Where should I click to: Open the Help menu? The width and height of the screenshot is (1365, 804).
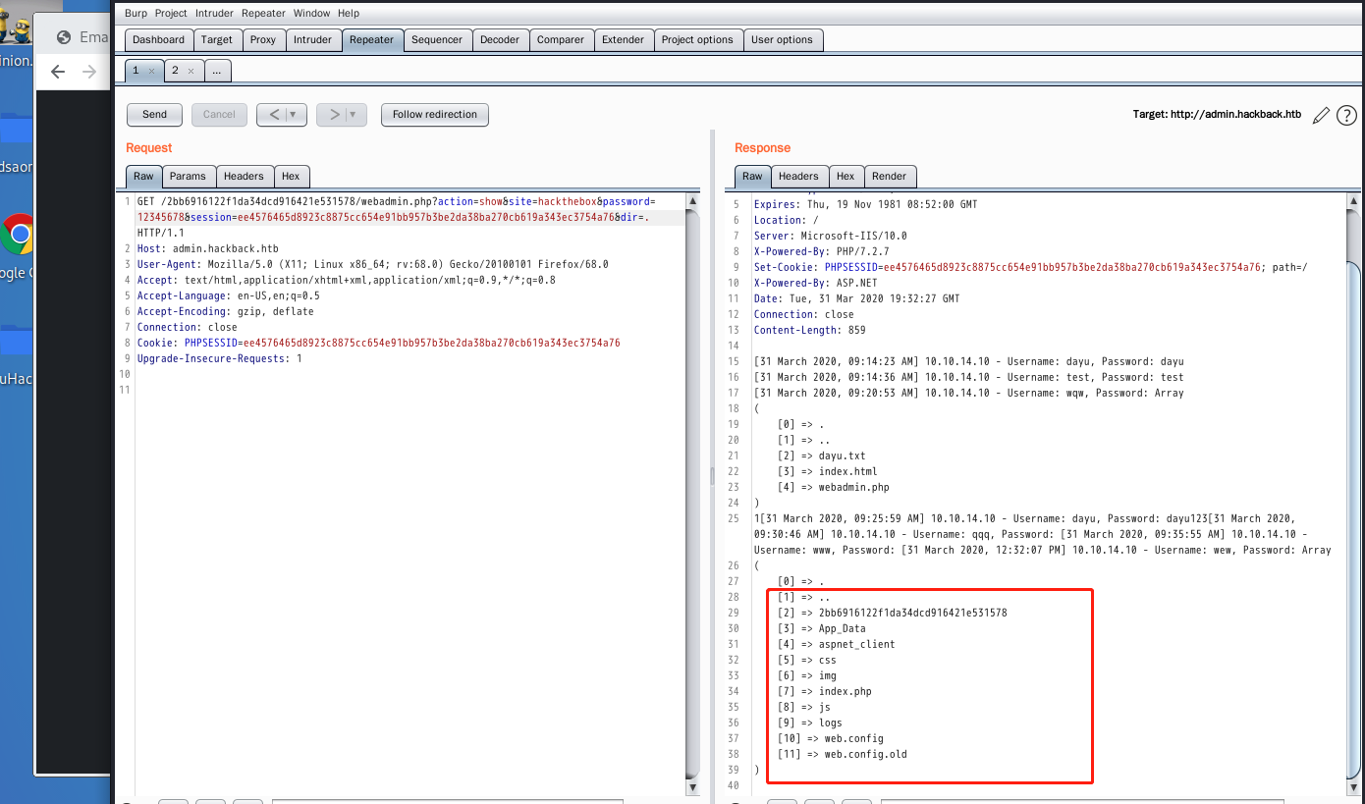[349, 14]
